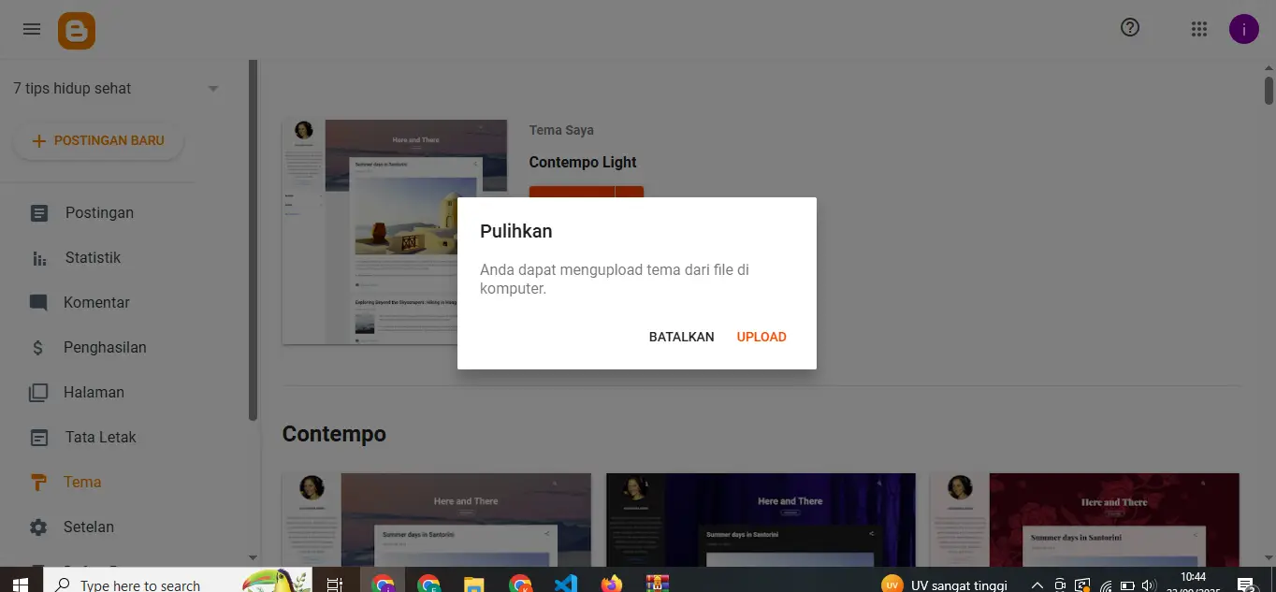
Task: Create a post with POSTINGAN BARU
Action: (x=98, y=141)
